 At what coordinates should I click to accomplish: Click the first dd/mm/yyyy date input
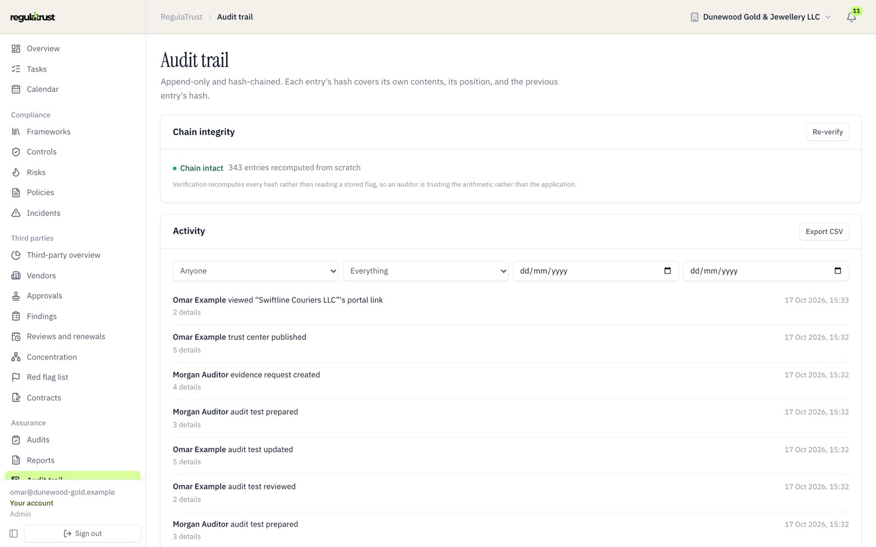[596, 271]
